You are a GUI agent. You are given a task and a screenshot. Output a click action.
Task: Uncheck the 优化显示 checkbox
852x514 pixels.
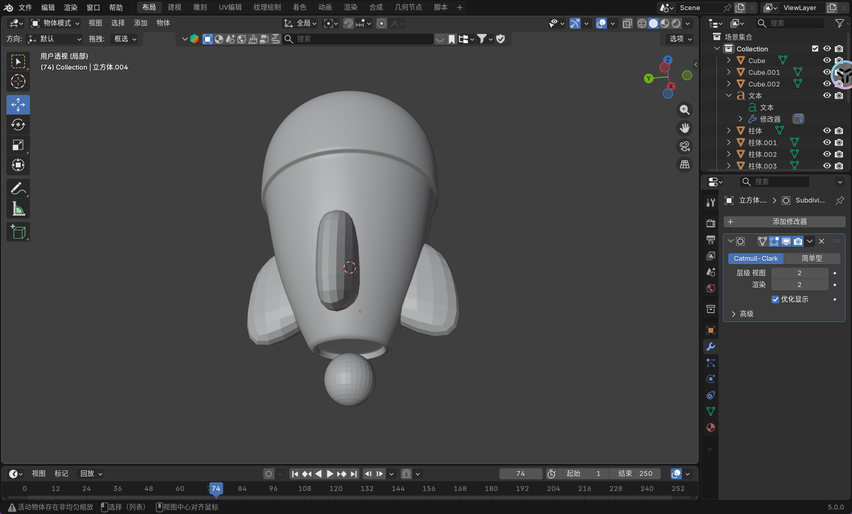(x=775, y=299)
